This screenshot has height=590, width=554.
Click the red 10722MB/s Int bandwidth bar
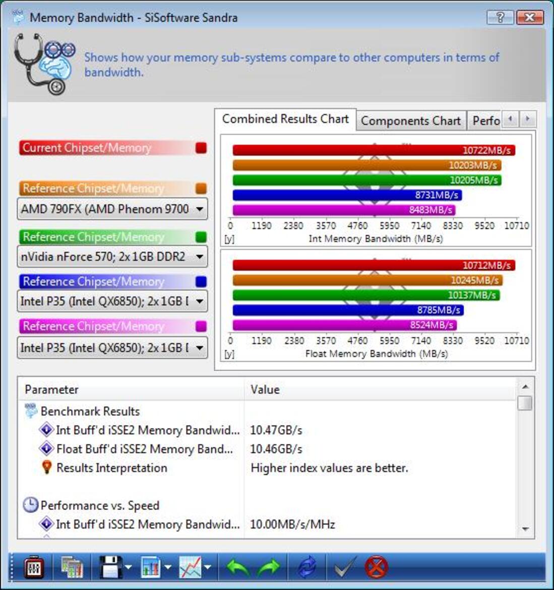374,150
